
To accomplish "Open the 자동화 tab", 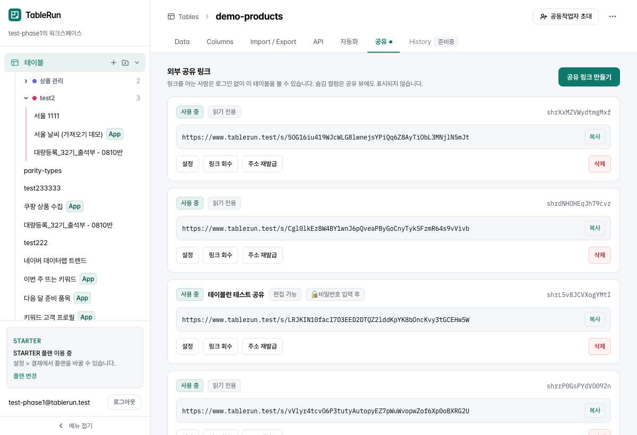I will point(349,41).
